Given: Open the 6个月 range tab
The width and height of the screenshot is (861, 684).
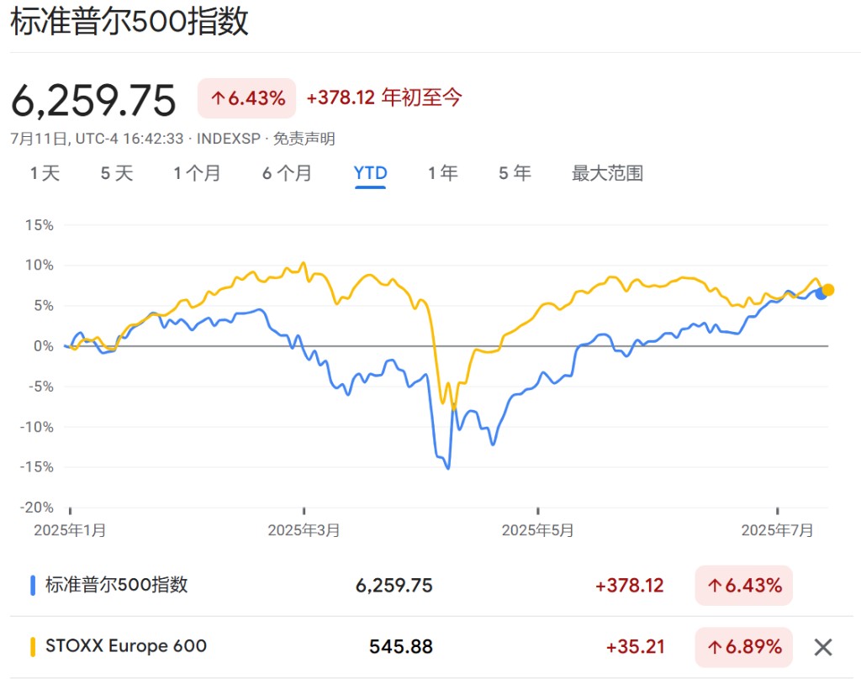Looking at the screenshot, I should pos(287,173).
